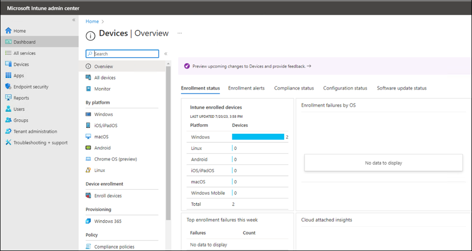The width and height of the screenshot is (472, 251).
Task: Open the Linux penguin icon
Action: (x=88, y=171)
